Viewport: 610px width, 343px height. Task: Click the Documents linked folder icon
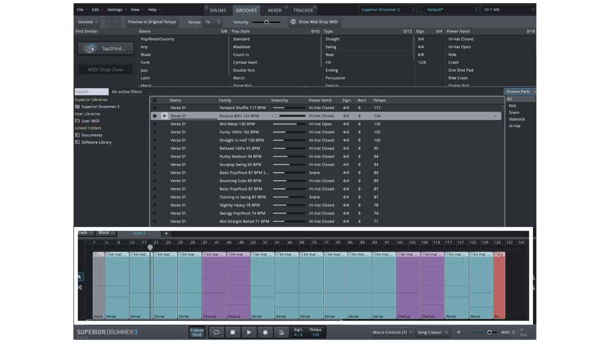77,135
